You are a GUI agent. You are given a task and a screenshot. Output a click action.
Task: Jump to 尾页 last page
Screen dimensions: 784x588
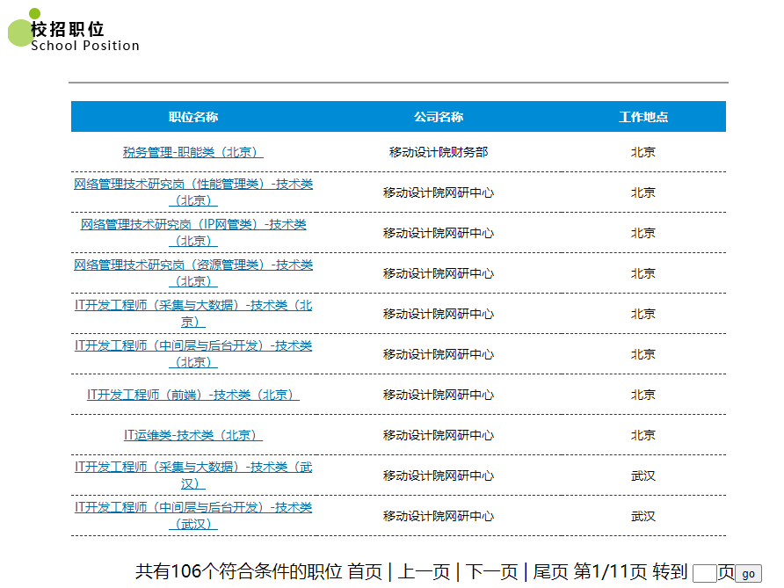click(x=550, y=571)
